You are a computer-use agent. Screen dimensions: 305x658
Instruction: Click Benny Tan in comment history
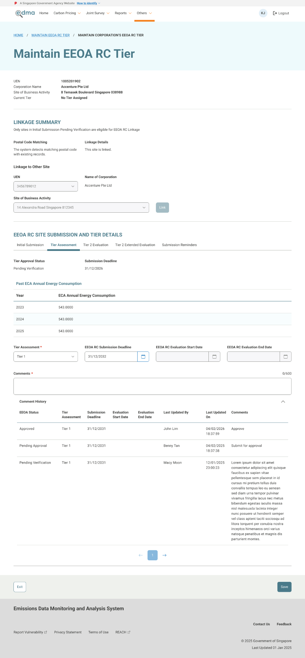coord(172,446)
